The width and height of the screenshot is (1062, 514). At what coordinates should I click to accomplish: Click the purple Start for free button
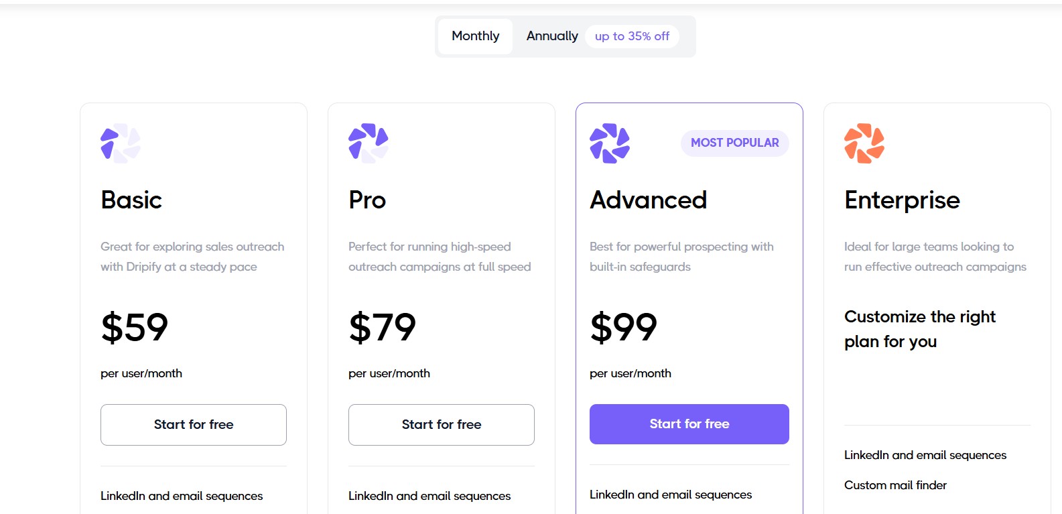point(689,424)
